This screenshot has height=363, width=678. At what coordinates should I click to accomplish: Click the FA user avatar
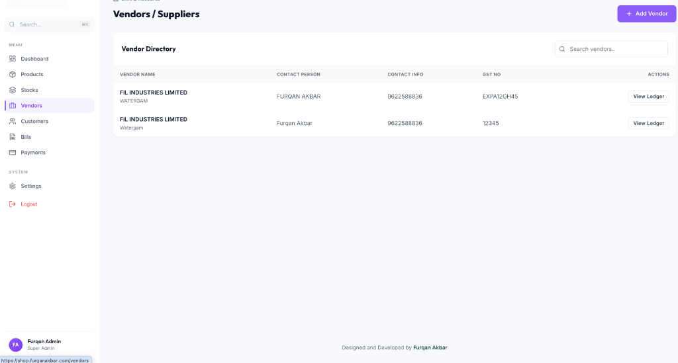click(16, 344)
